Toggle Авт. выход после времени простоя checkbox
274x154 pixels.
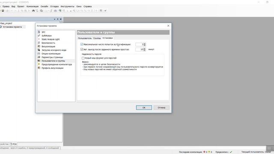pos(82,50)
